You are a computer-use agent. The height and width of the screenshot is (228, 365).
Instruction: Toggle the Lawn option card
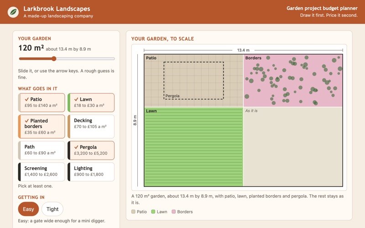pos(91,102)
